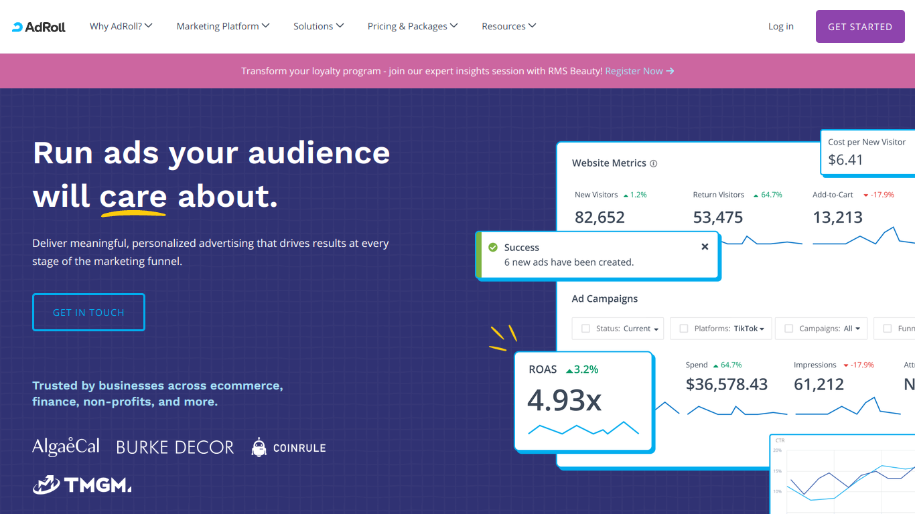Open the Platforms TikTok dropdown arrow
The image size is (915, 514).
click(762, 329)
